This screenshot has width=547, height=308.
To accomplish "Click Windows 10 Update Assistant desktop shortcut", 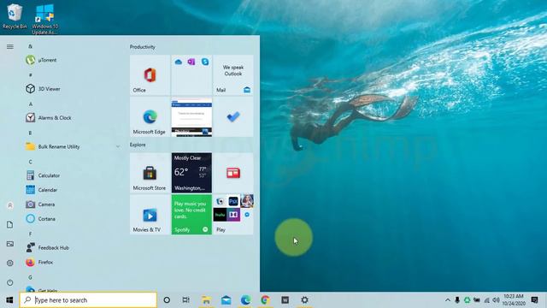I will pyautogui.click(x=45, y=19).
